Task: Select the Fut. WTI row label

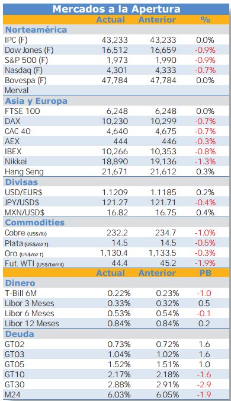Action: click(x=34, y=263)
